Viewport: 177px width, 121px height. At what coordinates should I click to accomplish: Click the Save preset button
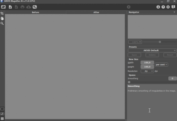point(134,55)
